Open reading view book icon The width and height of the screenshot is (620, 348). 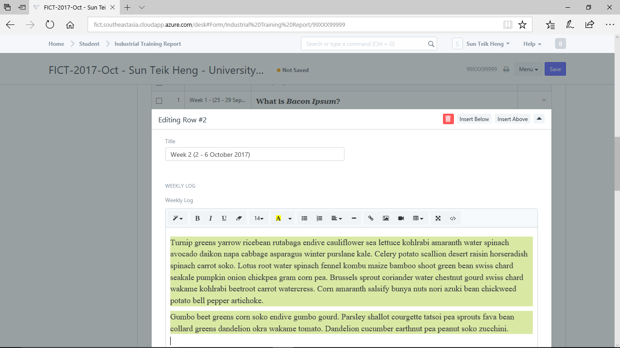tap(508, 24)
